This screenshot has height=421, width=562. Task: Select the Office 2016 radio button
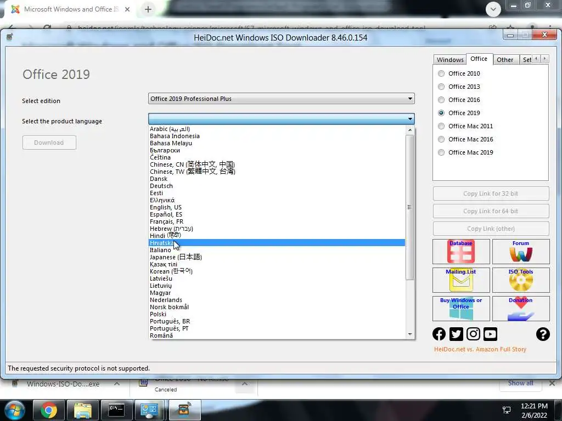(x=441, y=100)
